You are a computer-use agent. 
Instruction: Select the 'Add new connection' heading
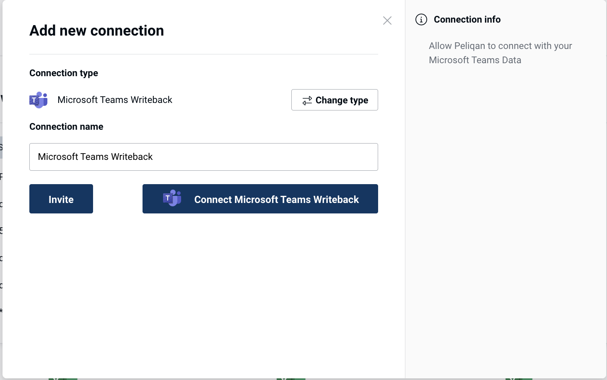click(x=97, y=31)
